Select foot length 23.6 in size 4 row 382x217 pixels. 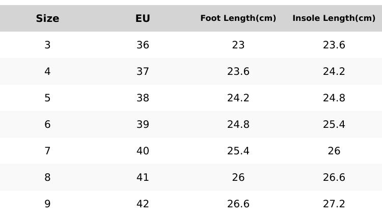(x=238, y=72)
